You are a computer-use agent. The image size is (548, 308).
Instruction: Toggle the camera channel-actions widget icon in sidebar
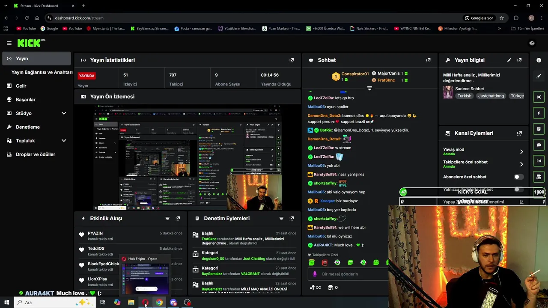click(x=539, y=177)
